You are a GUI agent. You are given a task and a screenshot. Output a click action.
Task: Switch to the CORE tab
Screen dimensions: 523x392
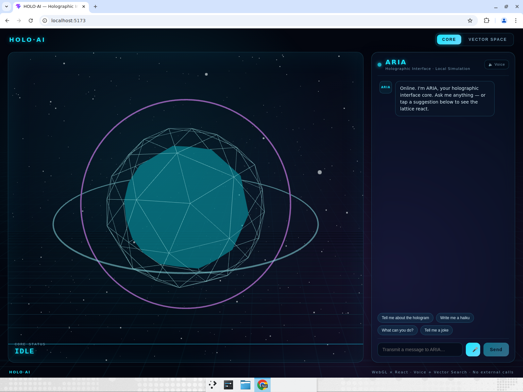pyautogui.click(x=449, y=40)
